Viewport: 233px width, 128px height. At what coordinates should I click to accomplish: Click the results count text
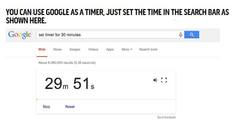pos(67,63)
